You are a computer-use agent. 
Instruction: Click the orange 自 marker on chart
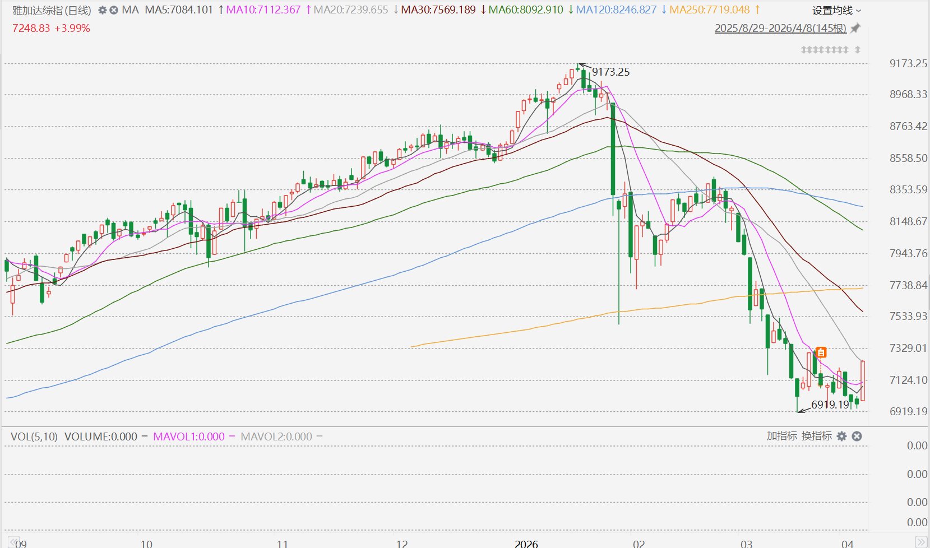click(x=821, y=352)
